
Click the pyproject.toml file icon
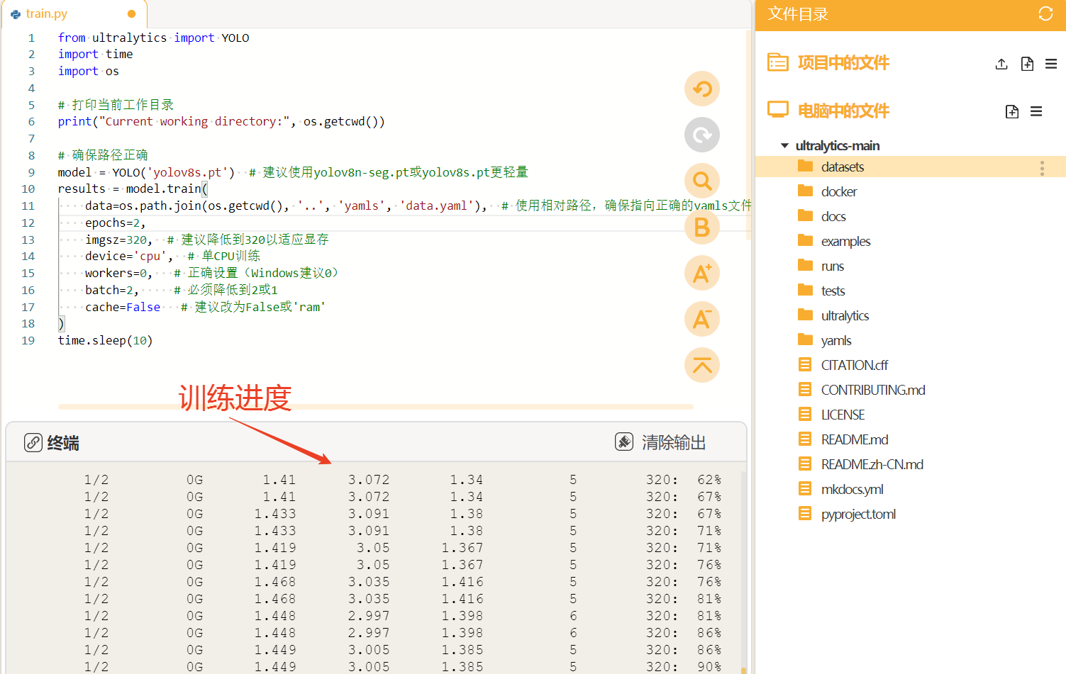tap(805, 513)
